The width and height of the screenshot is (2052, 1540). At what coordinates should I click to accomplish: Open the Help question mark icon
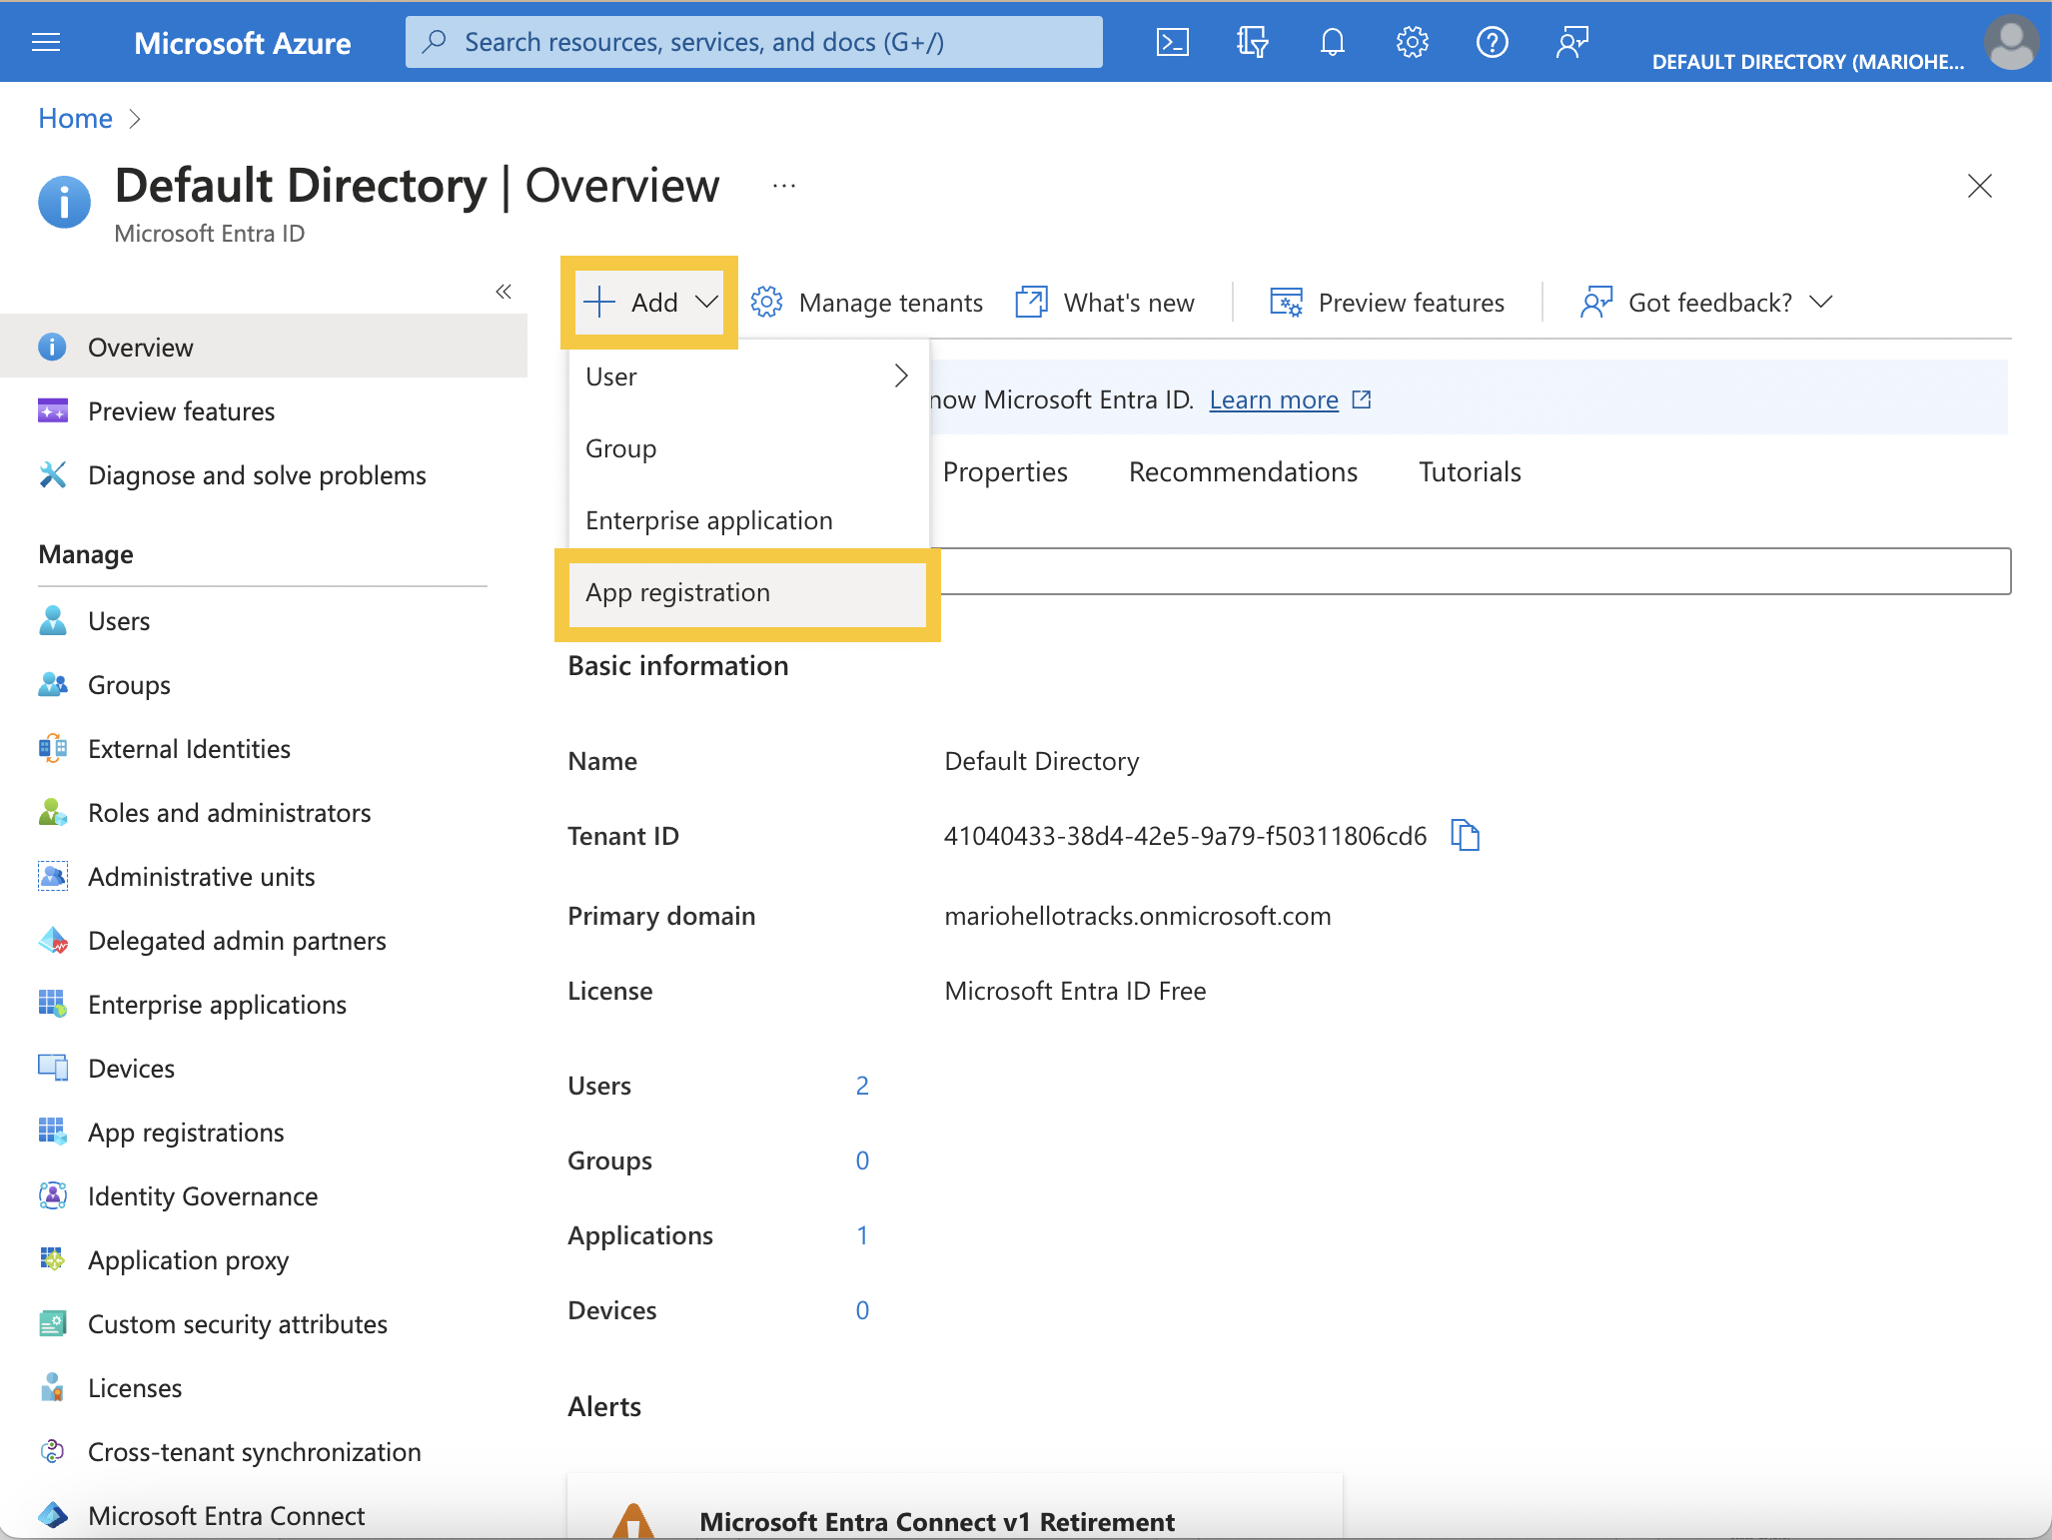[1492, 42]
